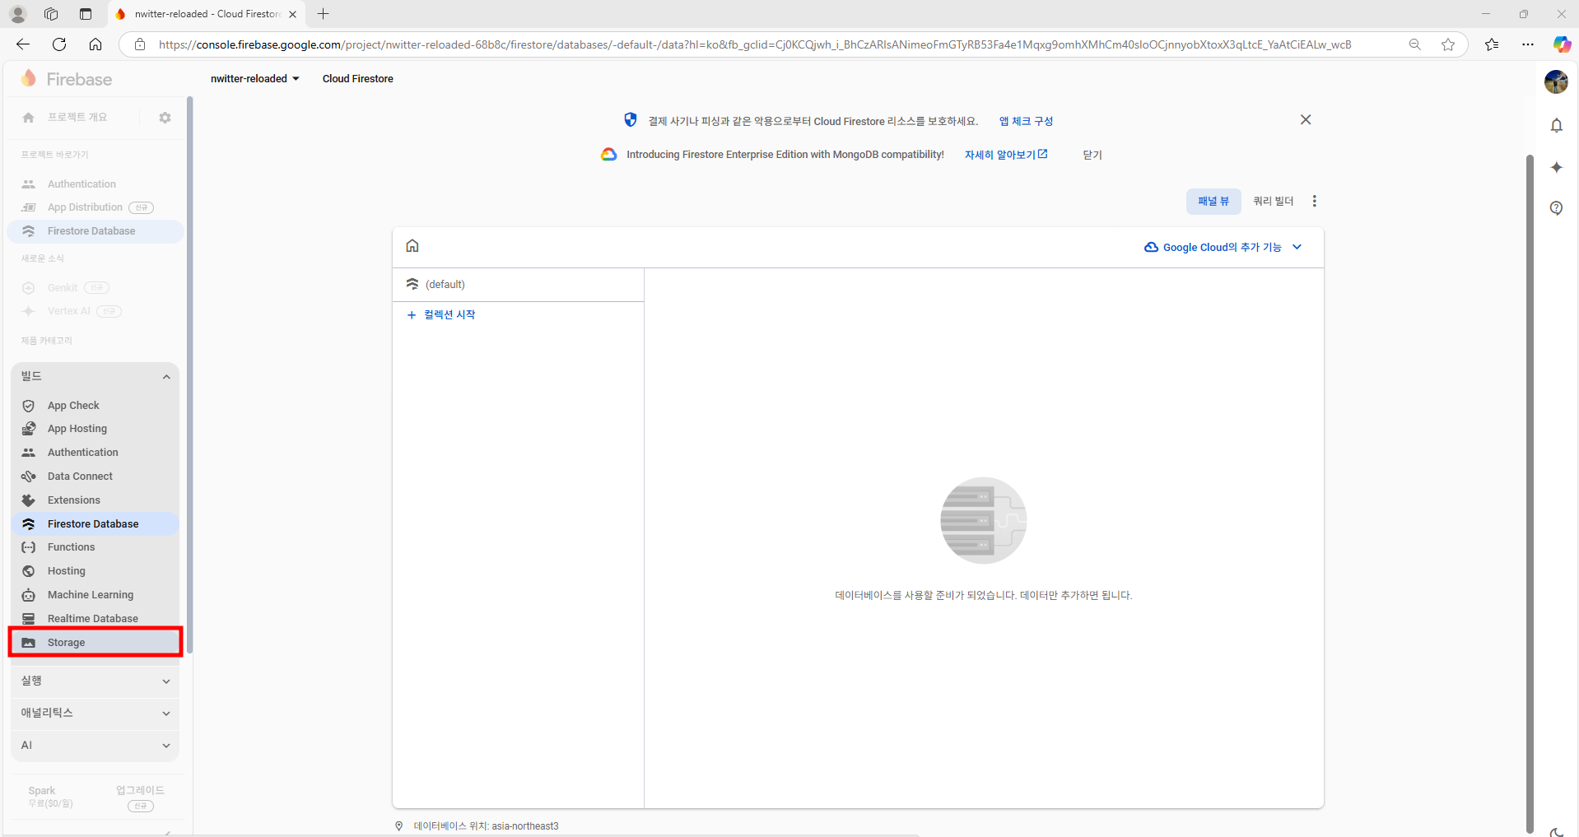1579x837 pixels.
Task: Switch to the 쿼리 빌더 tab
Action: (x=1273, y=202)
